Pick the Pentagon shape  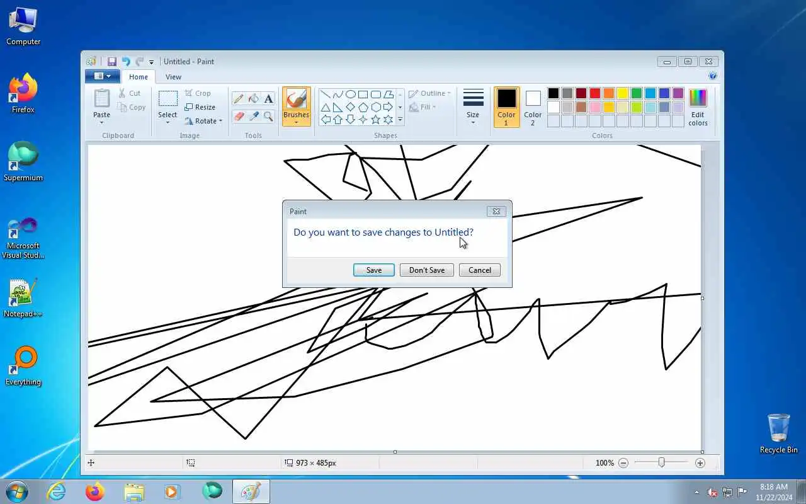(363, 107)
